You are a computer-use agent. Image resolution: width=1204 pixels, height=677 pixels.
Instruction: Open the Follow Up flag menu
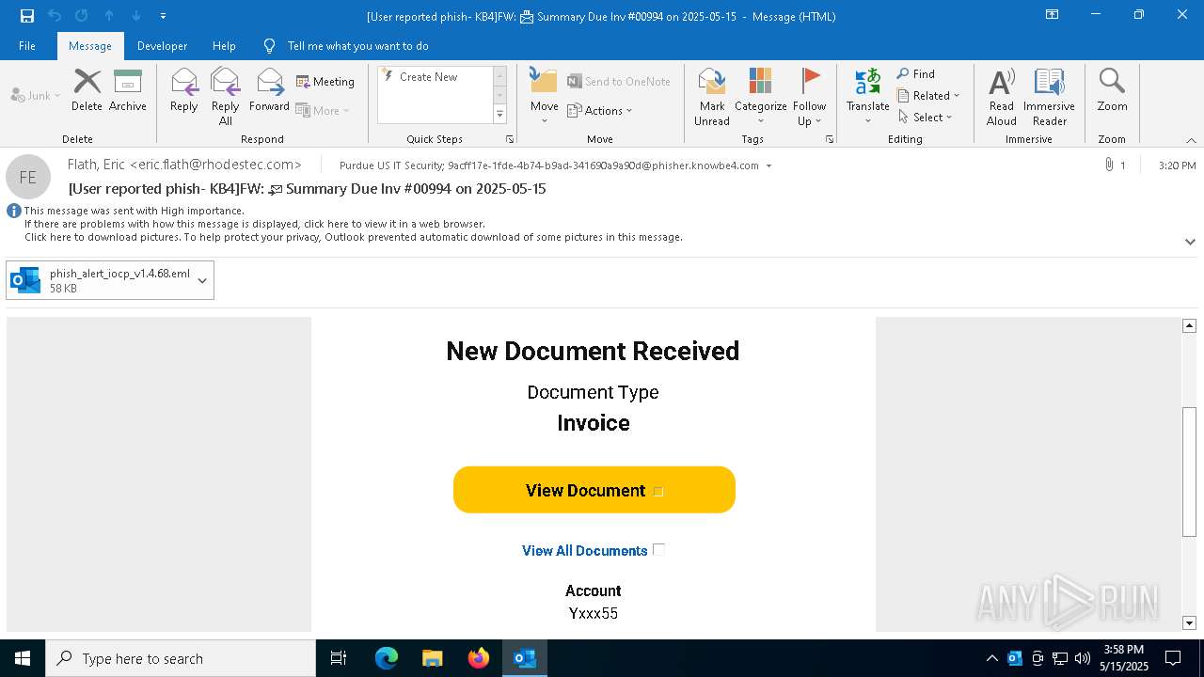[x=809, y=96]
